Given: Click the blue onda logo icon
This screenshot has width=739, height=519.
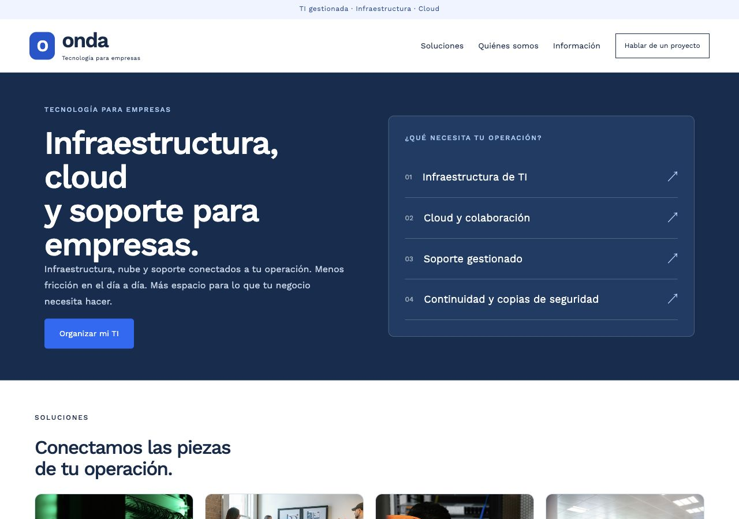Looking at the screenshot, I should pyautogui.click(x=42, y=46).
